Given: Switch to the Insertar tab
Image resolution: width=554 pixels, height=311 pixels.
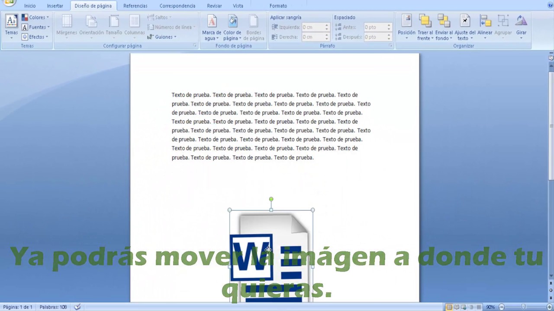Looking at the screenshot, I should [55, 6].
